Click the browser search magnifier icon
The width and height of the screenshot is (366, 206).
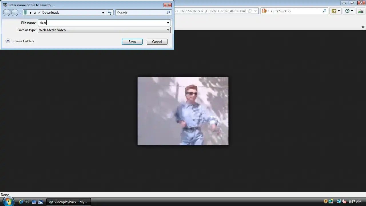tap(325, 11)
